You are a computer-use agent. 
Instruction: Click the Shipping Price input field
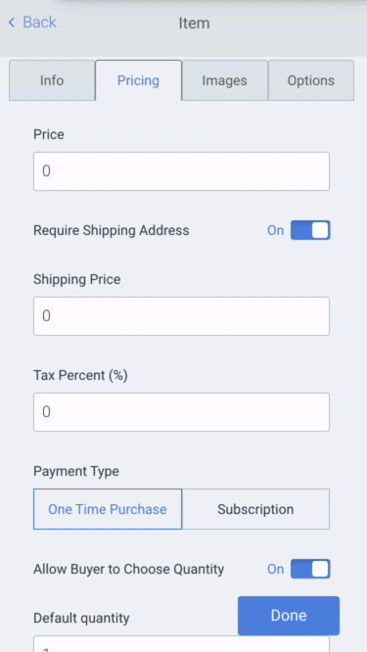pos(182,316)
